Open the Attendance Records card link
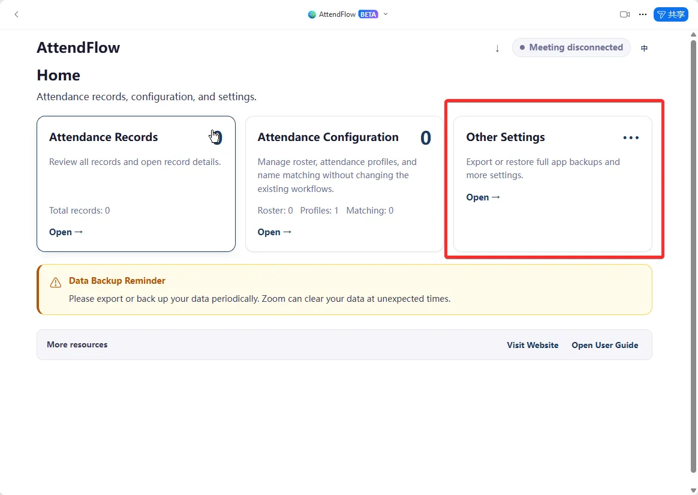 click(66, 232)
